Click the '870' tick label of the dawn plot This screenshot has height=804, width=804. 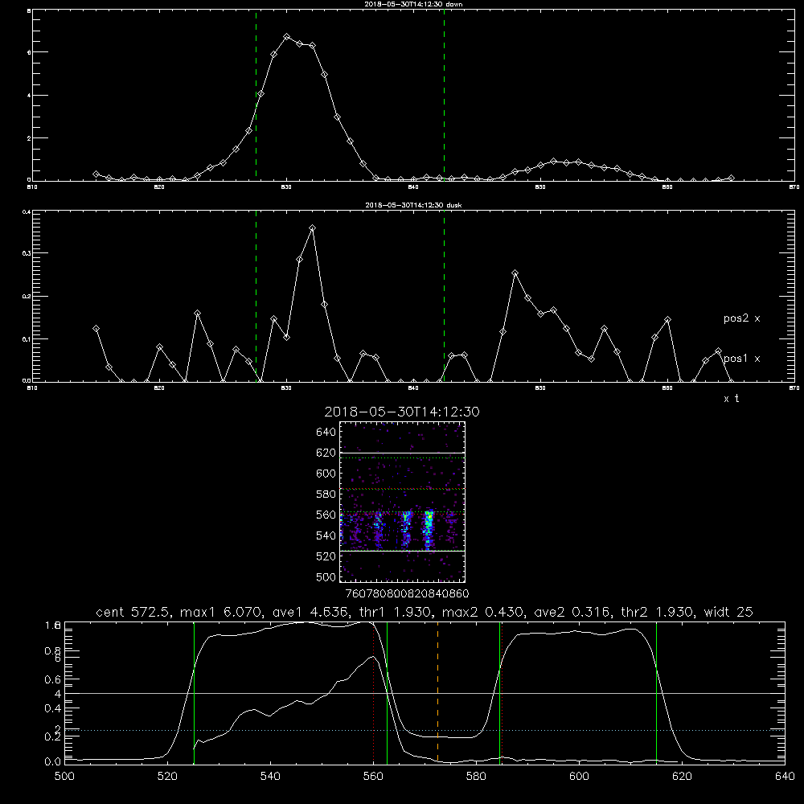coord(794,187)
